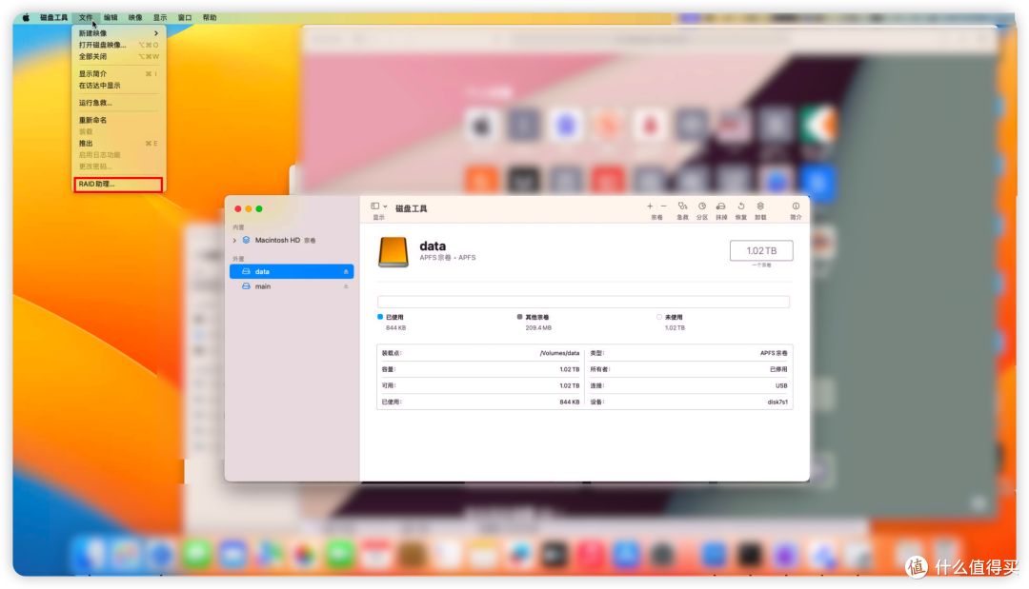
Task: Select 显示简介 menu item
Action: point(118,74)
